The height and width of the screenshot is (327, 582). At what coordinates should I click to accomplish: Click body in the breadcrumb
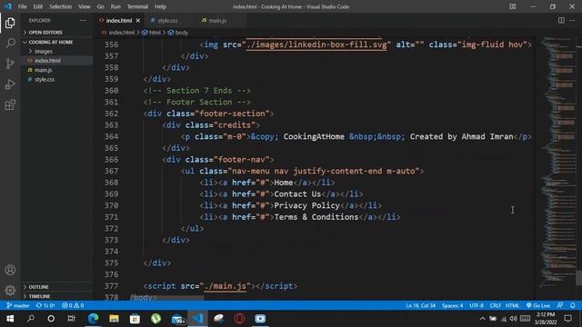[182, 33]
